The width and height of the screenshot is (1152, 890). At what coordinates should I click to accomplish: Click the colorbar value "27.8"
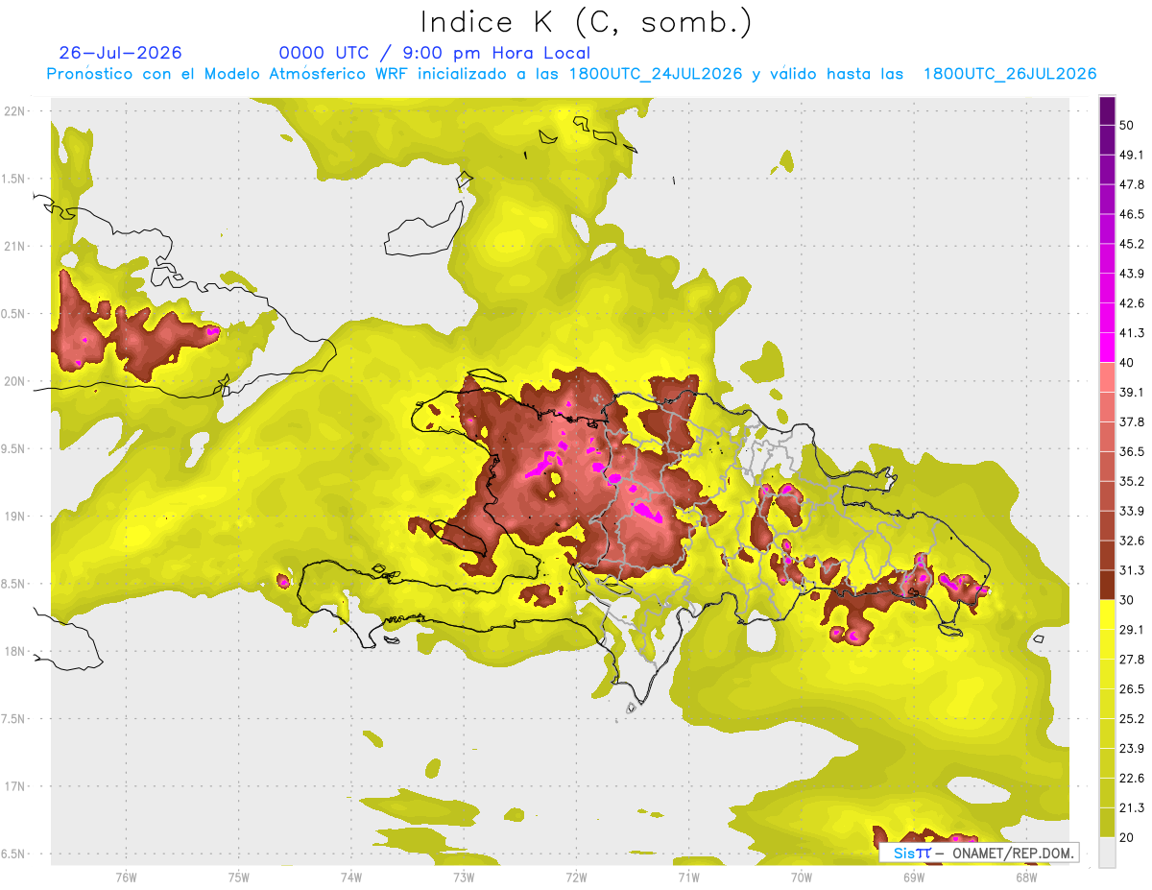click(1132, 660)
